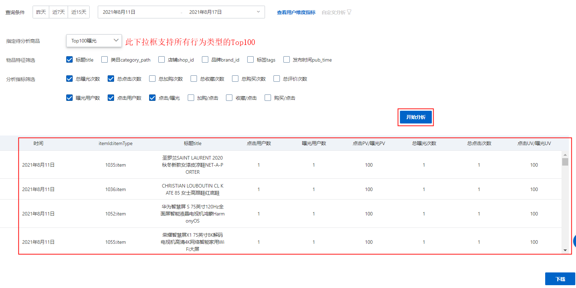This screenshot has height=288, width=576.
Task: Enable the 类目category_path checkbox
Action: pyautogui.click(x=105, y=59)
